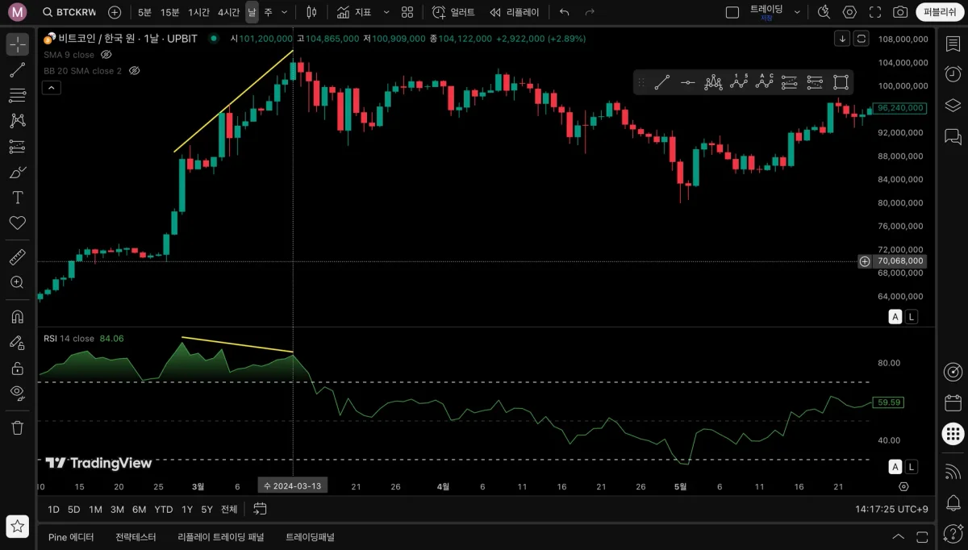Click the trash remove drawings icon

17,427
